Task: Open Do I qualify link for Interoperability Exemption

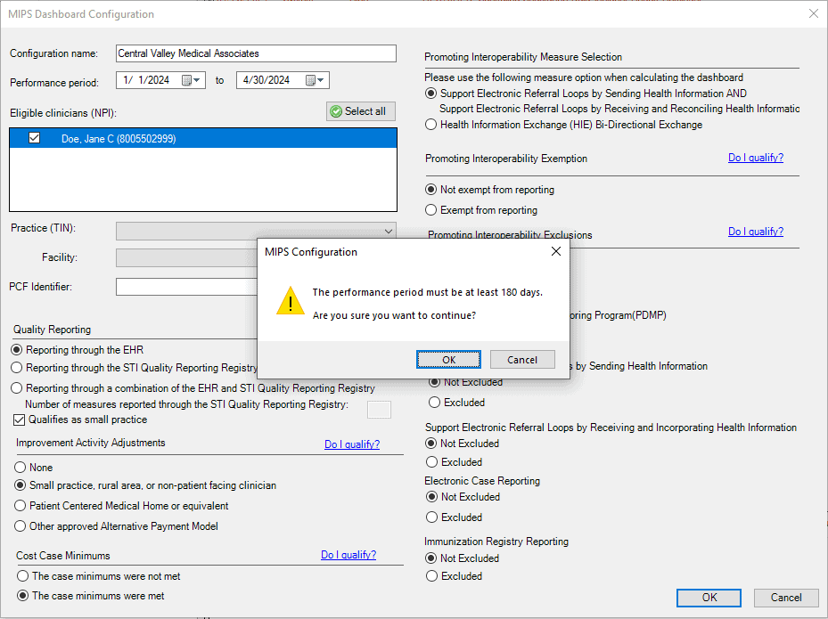Action: [755, 158]
